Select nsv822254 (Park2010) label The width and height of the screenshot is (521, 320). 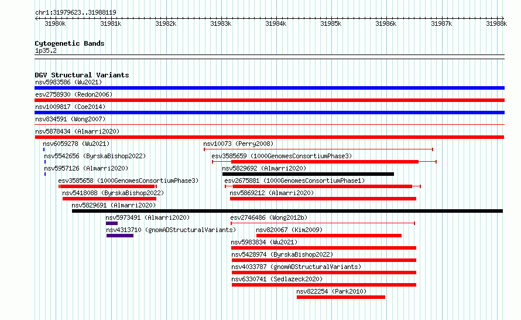click(331, 291)
